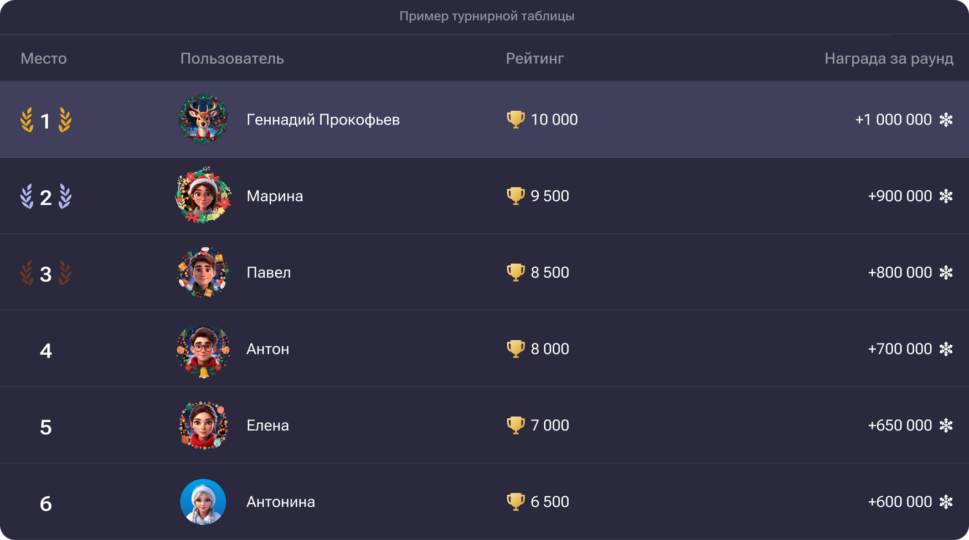Click the Награда за раунд column header
This screenshot has width=969, height=540.
[888, 59]
